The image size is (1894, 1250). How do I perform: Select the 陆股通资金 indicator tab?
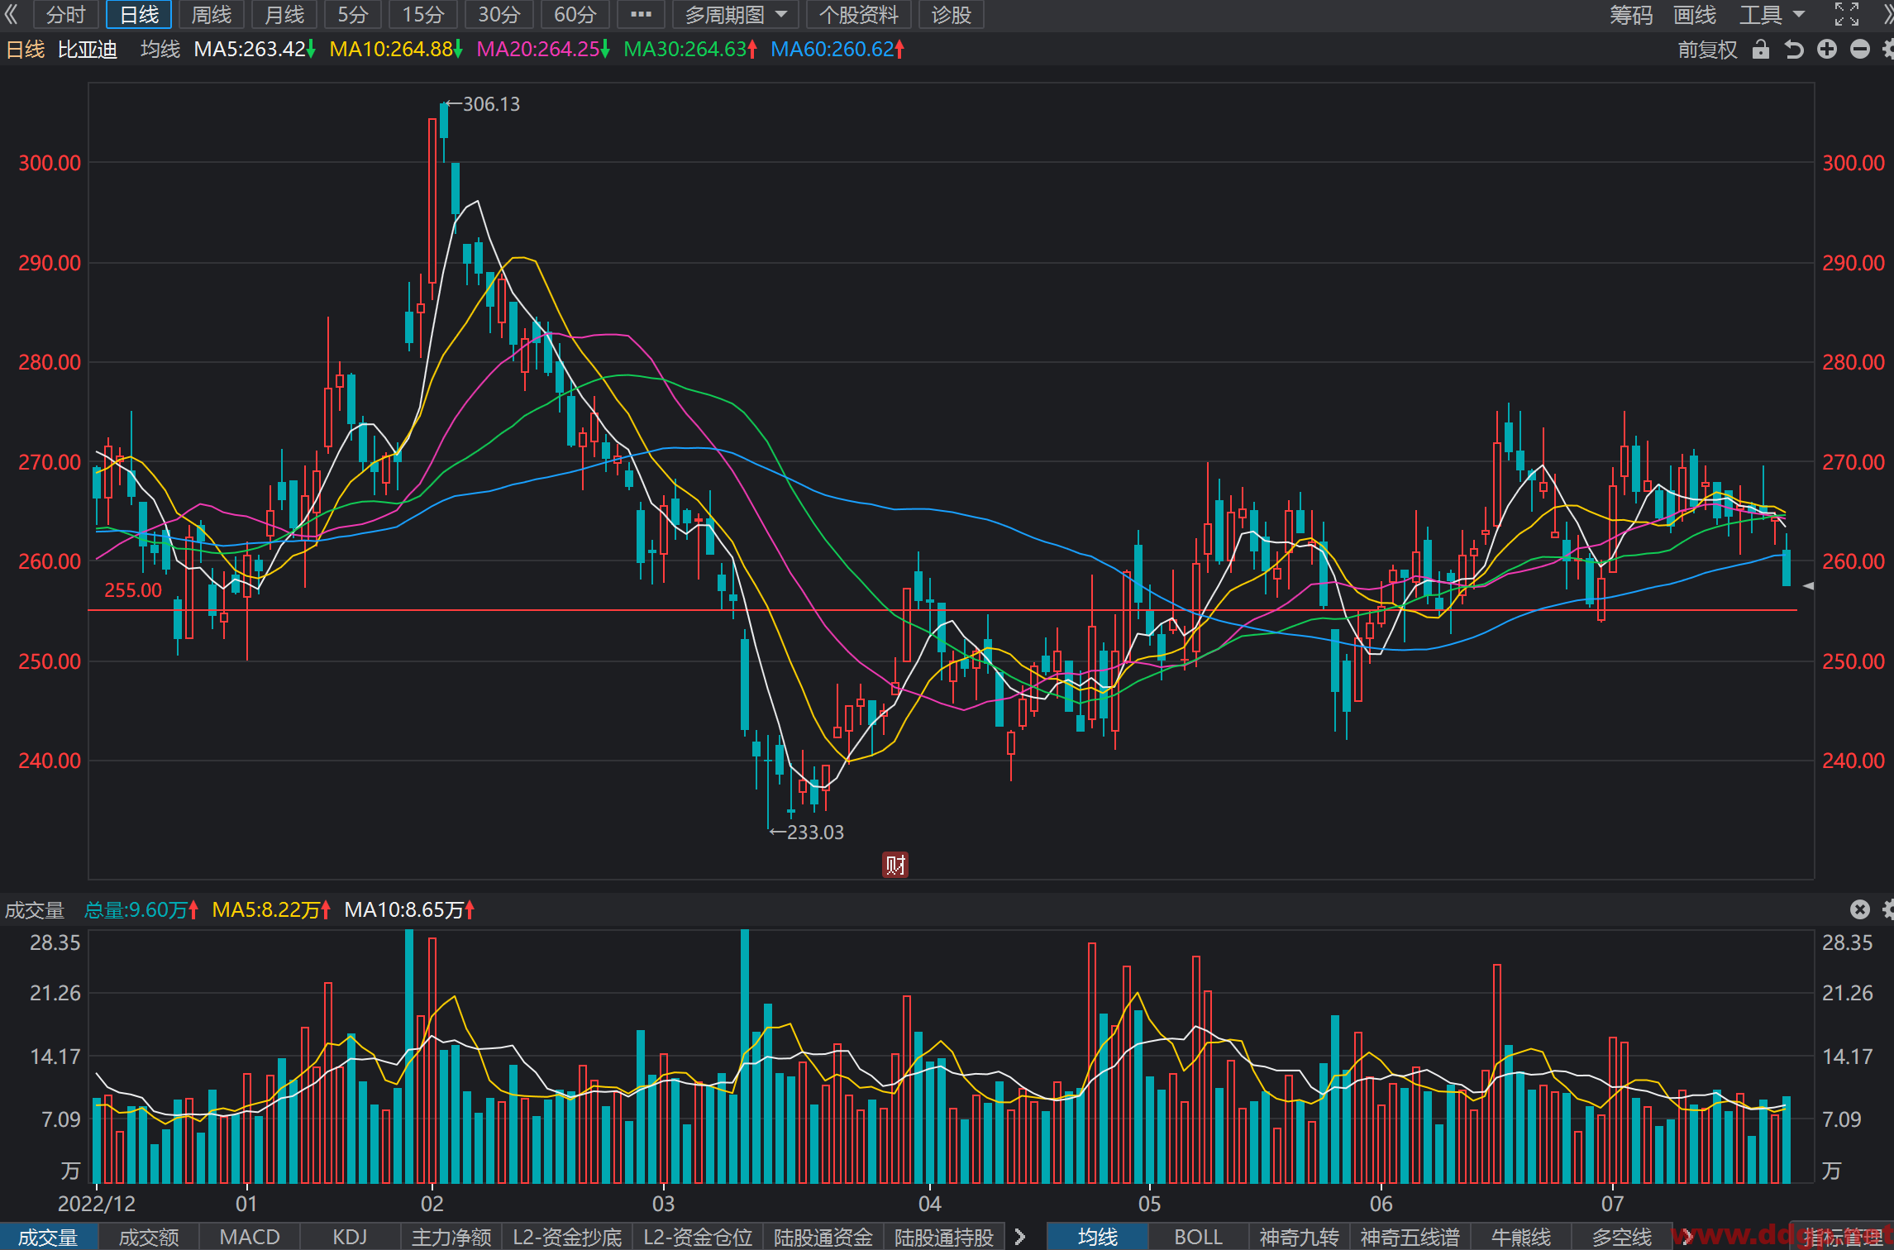point(823,1237)
